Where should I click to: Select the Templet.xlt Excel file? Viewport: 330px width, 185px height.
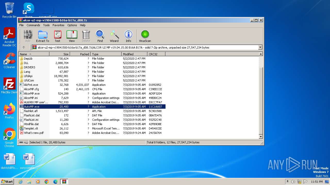tap(31, 128)
